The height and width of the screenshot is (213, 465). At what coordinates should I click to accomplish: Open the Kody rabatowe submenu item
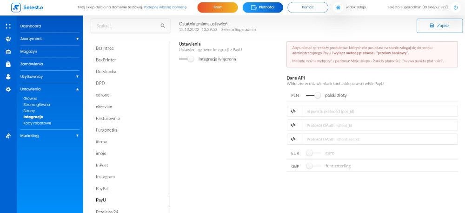click(x=37, y=123)
